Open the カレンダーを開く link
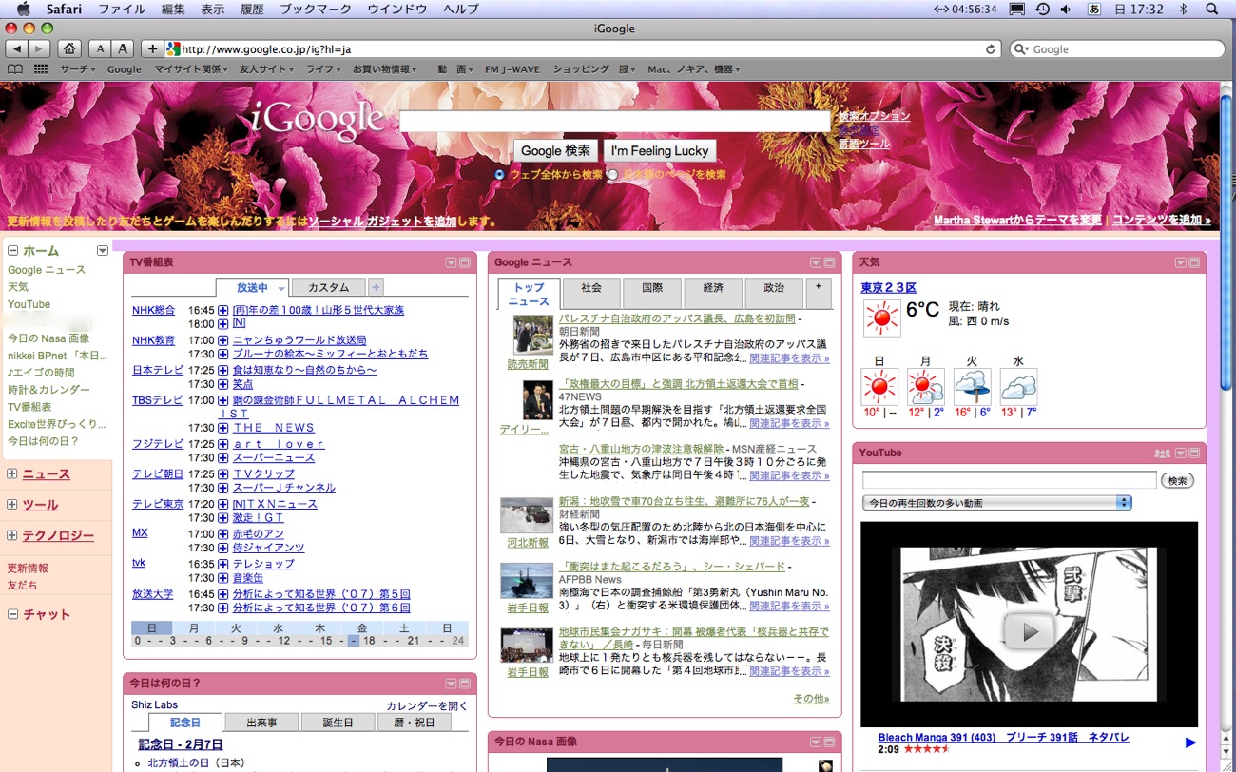 (427, 705)
